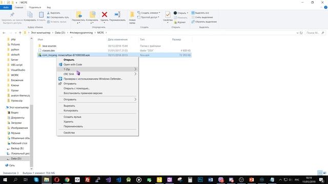This screenshot has height=184, width=328.
Task: Expand the CRC SHA submenu
Action: (97, 74)
